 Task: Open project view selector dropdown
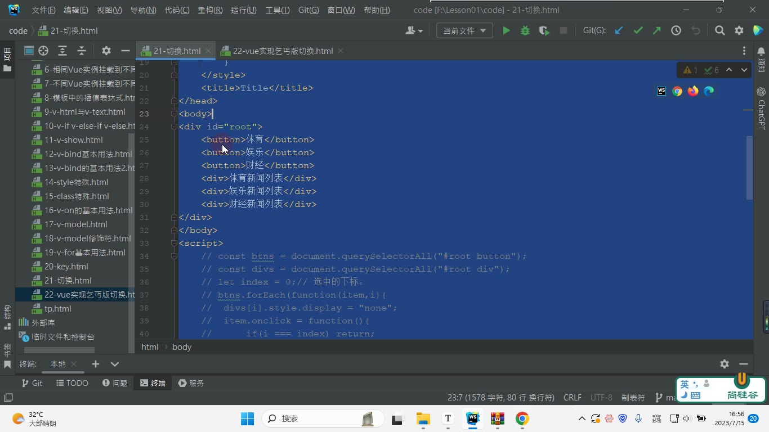(29, 51)
